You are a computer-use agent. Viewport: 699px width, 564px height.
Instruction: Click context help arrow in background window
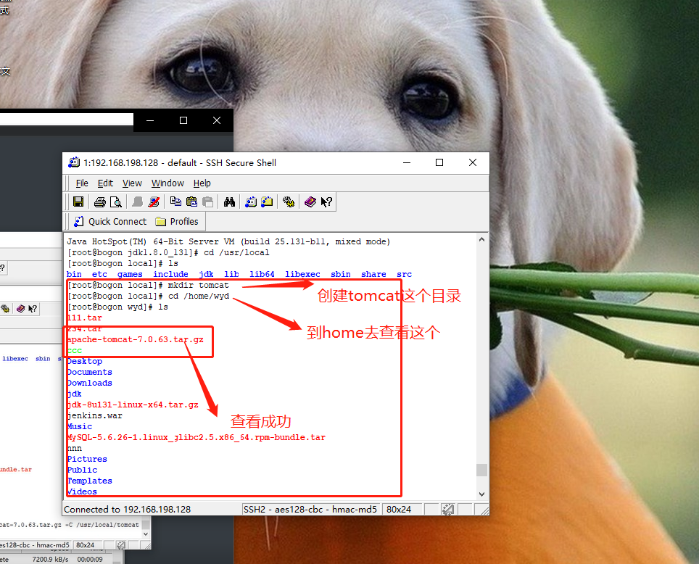click(x=33, y=309)
